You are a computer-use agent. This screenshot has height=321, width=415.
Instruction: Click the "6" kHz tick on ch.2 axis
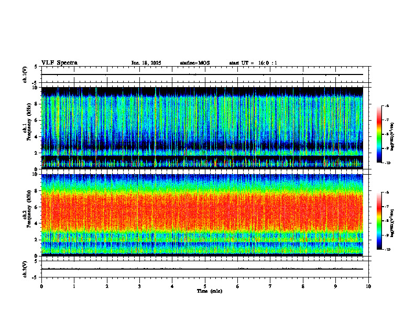tap(36, 207)
